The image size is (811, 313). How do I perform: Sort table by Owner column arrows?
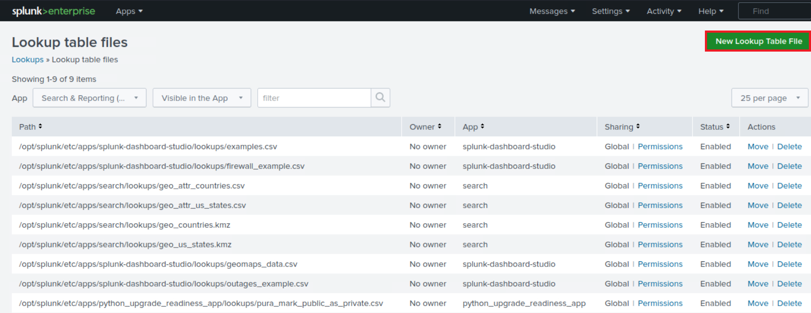click(439, 126)
